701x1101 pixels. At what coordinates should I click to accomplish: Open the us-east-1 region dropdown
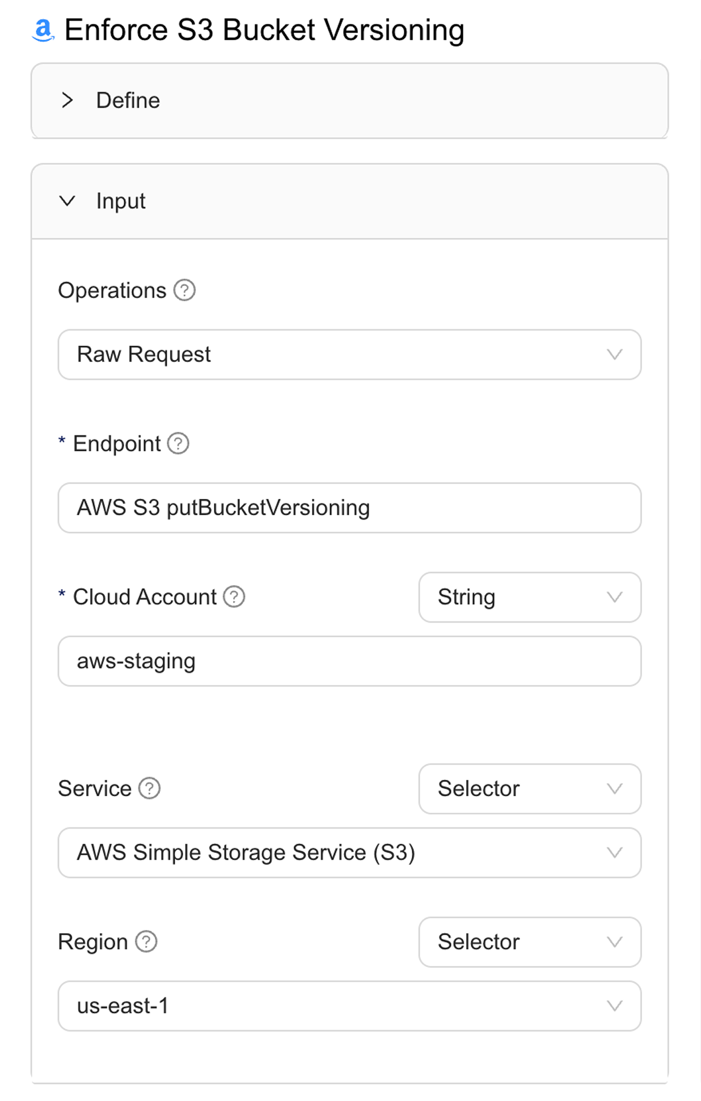(x=349, y=1006)
